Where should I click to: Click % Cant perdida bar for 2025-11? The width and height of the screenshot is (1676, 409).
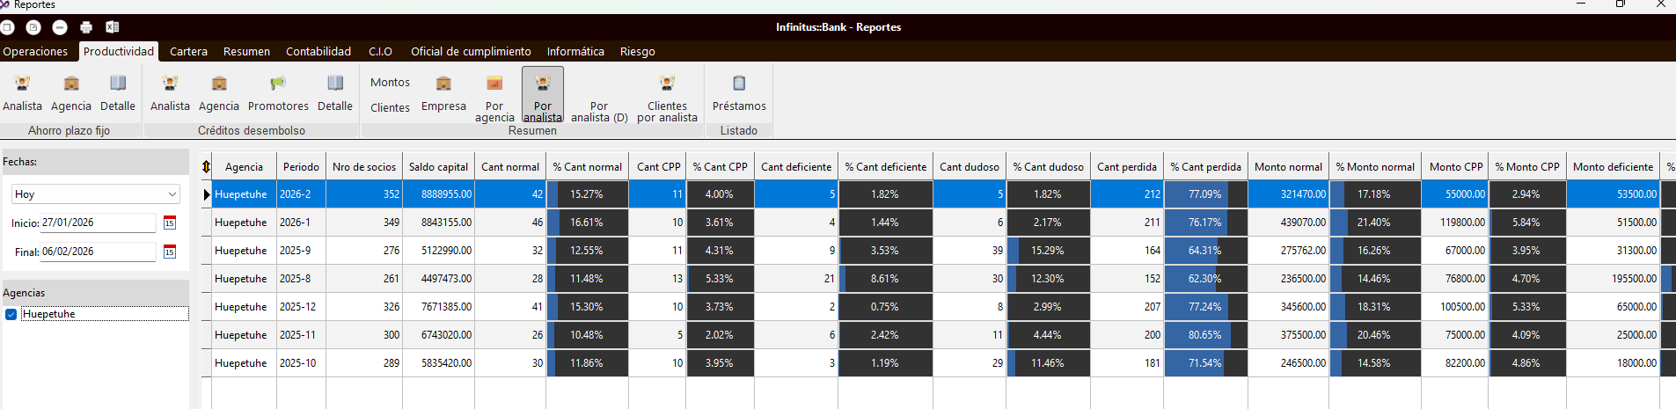coord(1205,335)
